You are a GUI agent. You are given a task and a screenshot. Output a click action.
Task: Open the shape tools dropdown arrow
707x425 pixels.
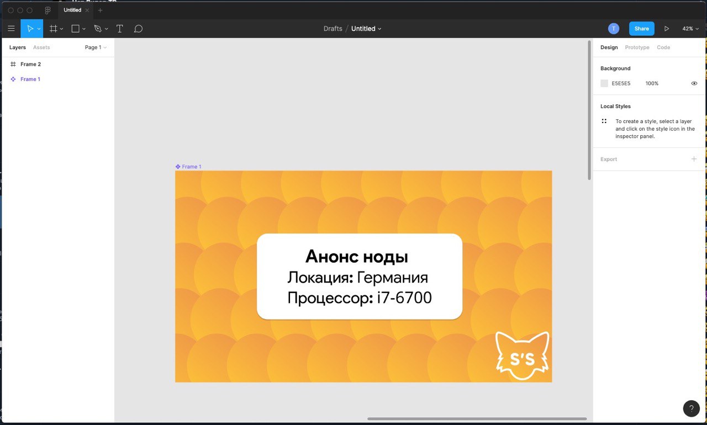pos(84,29)
